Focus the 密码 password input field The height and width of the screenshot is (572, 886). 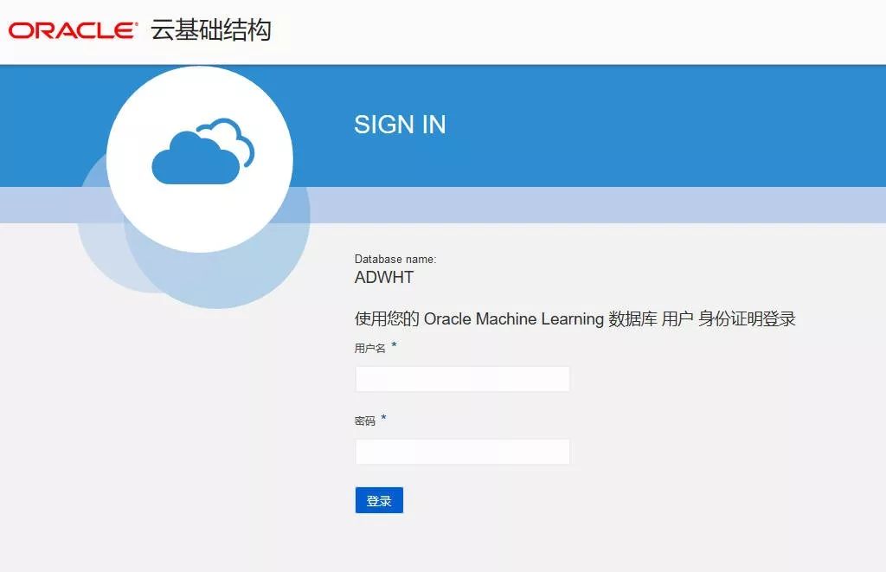point(462,452)
